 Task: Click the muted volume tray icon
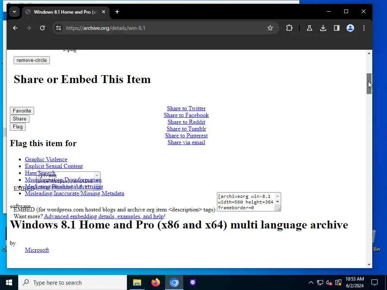329,282
